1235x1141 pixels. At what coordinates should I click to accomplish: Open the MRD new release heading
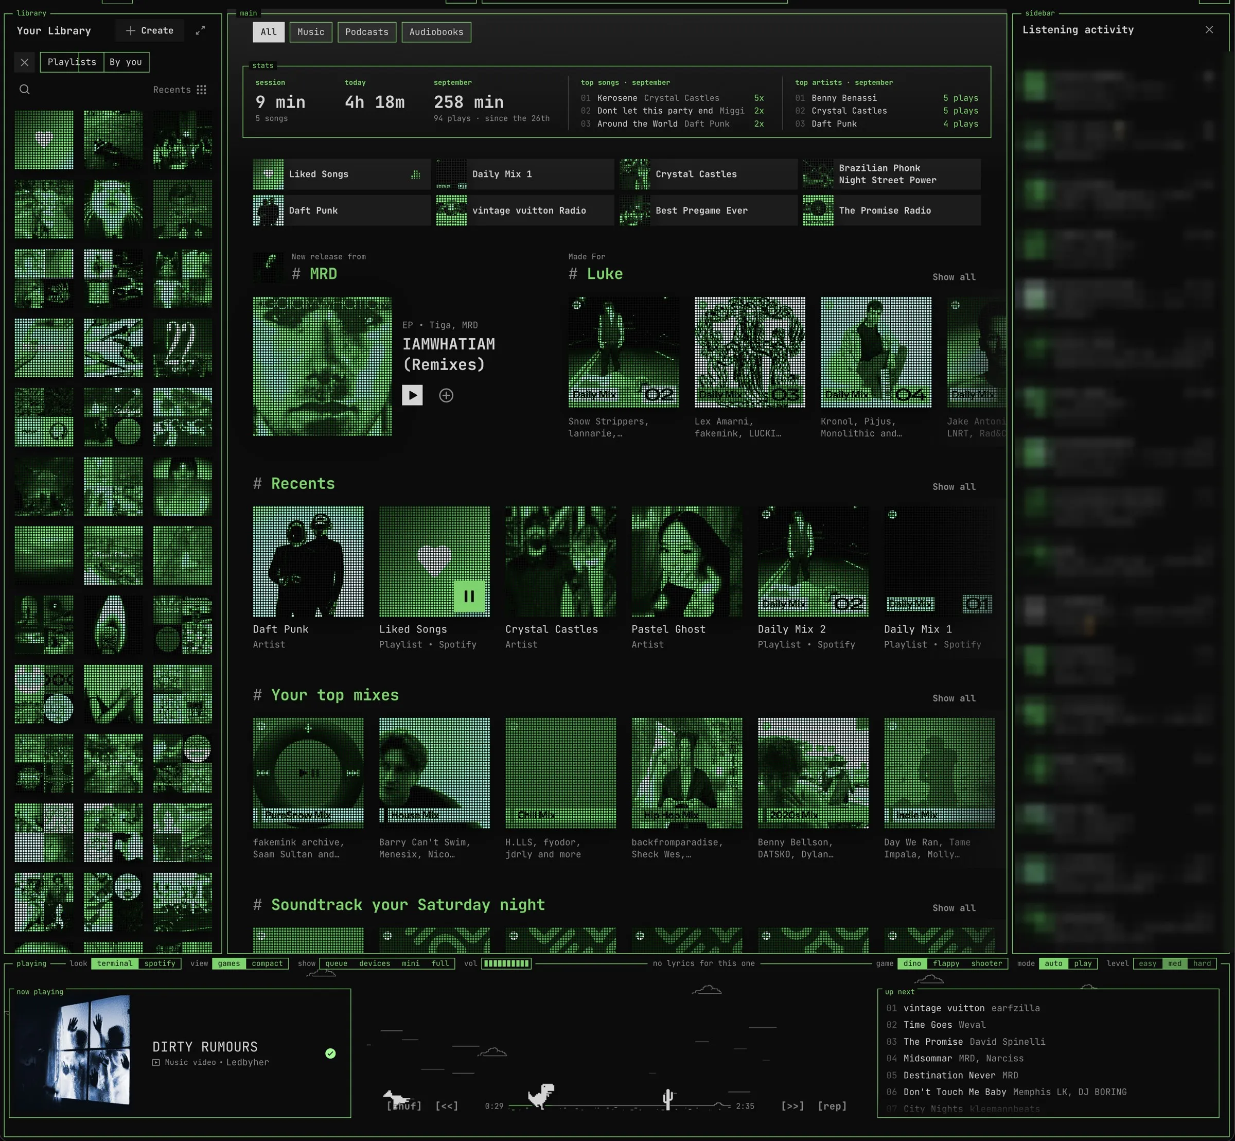pos(323,274)
